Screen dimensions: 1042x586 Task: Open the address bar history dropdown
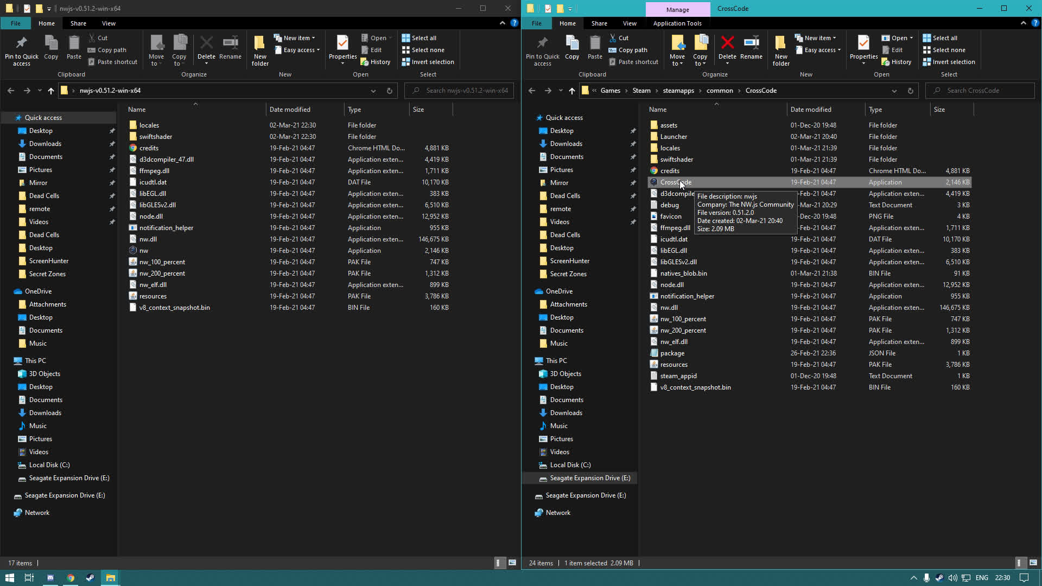pos(894,91)
